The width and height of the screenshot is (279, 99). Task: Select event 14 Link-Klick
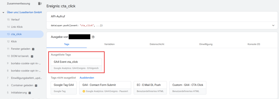[22, 27]
